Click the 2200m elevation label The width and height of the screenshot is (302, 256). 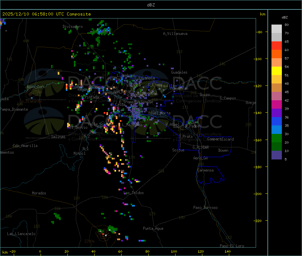pos(89,241)
